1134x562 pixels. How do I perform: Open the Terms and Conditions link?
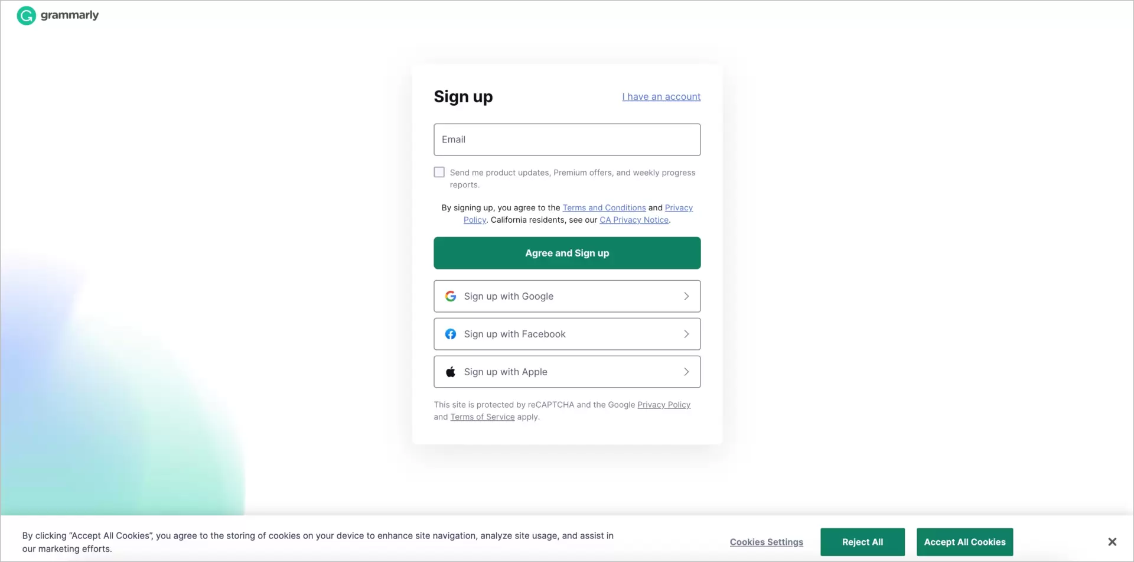coord(604,207)
